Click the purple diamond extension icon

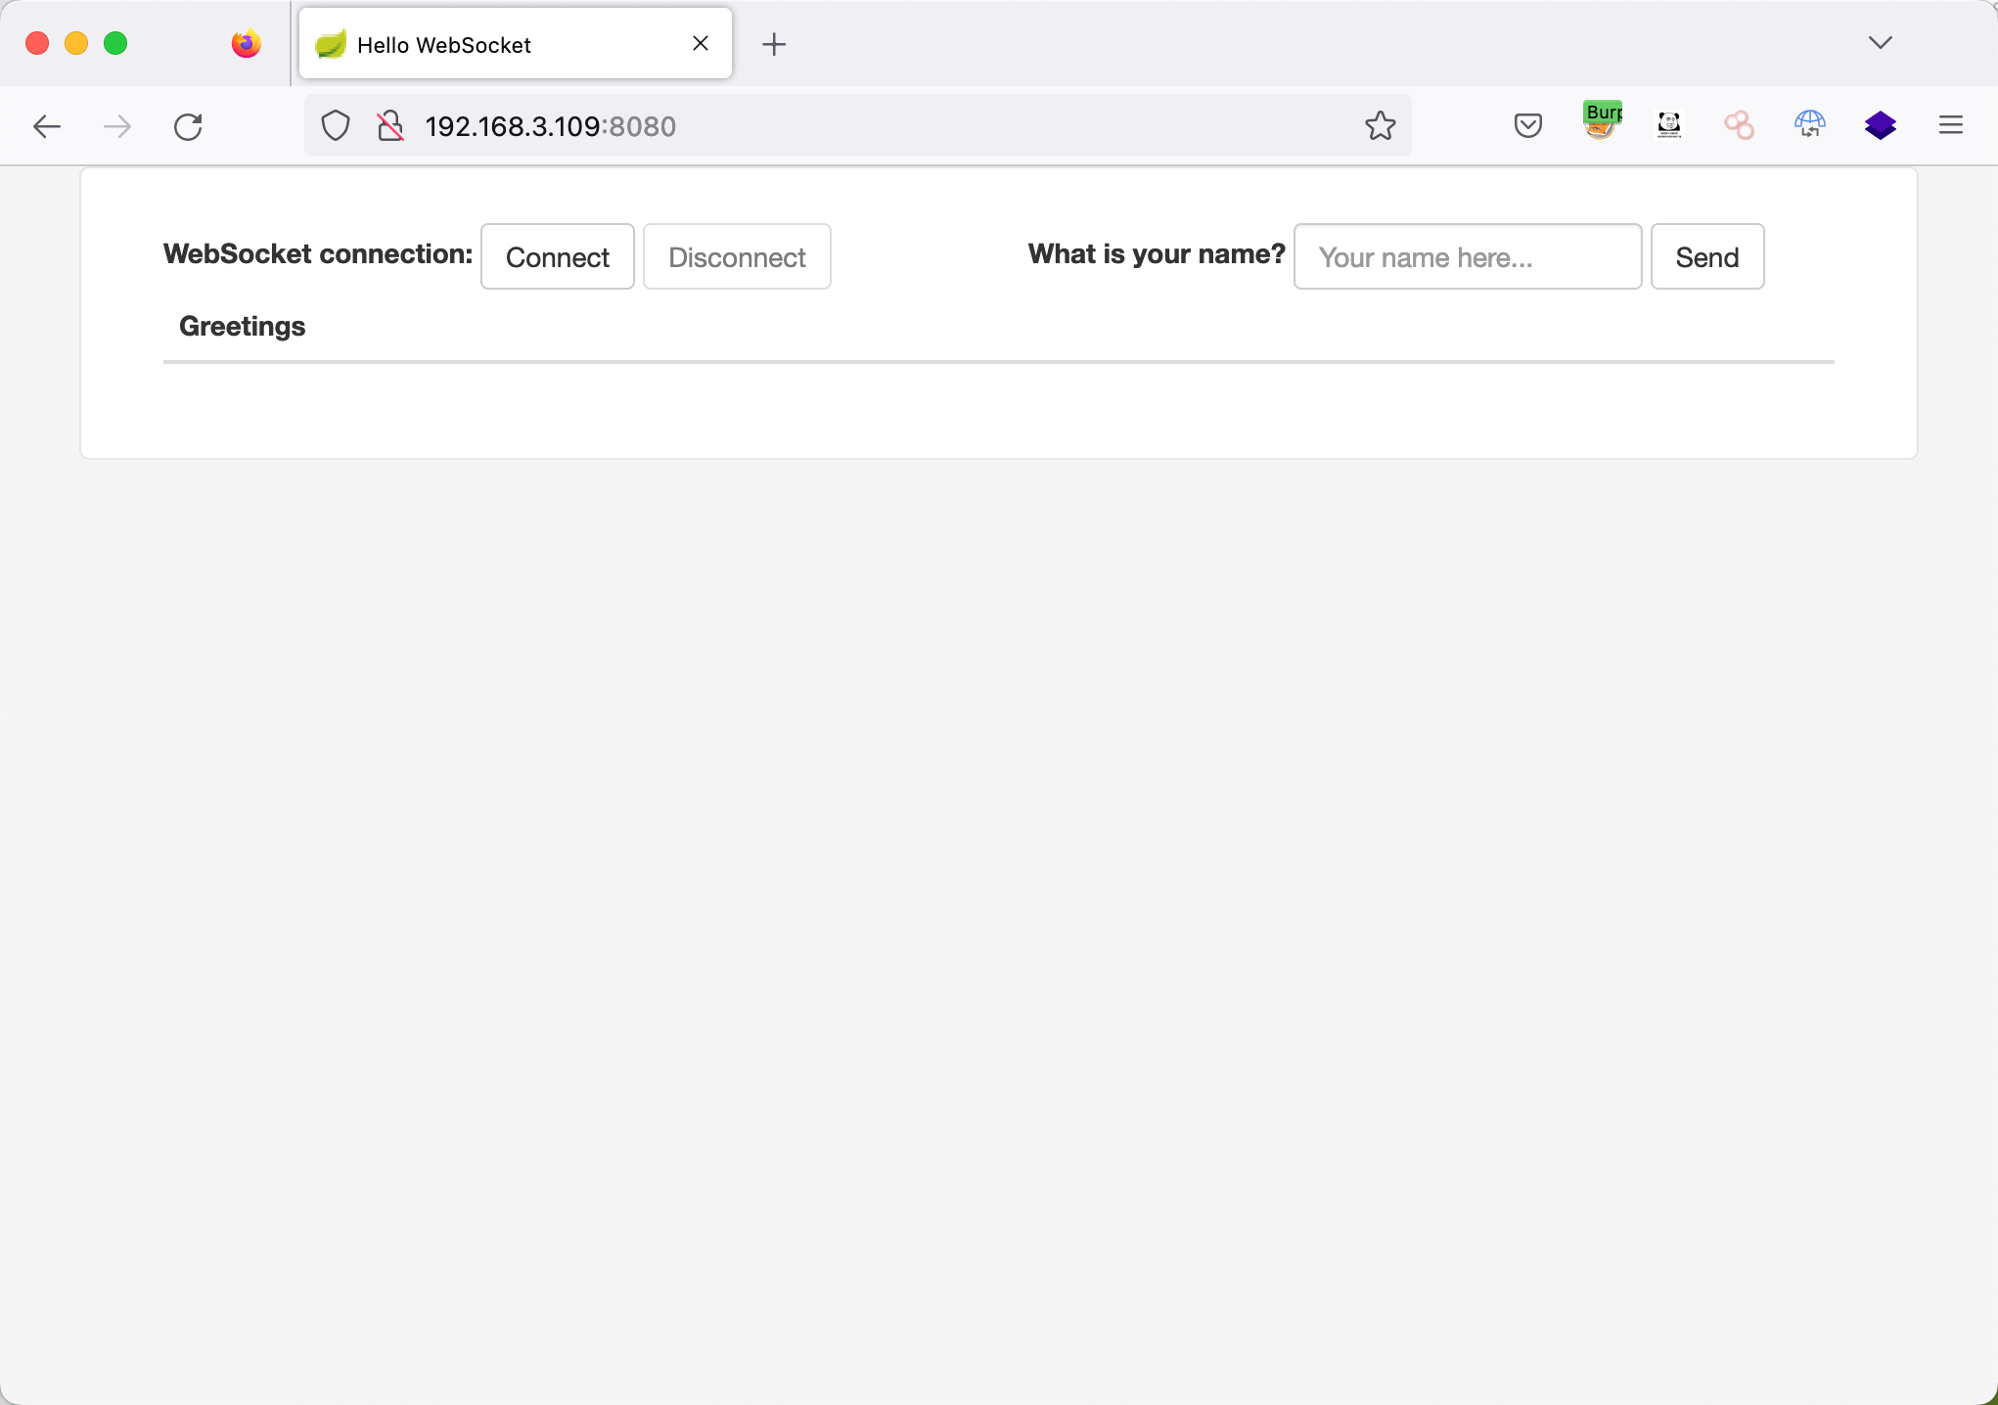(1880, 125)
